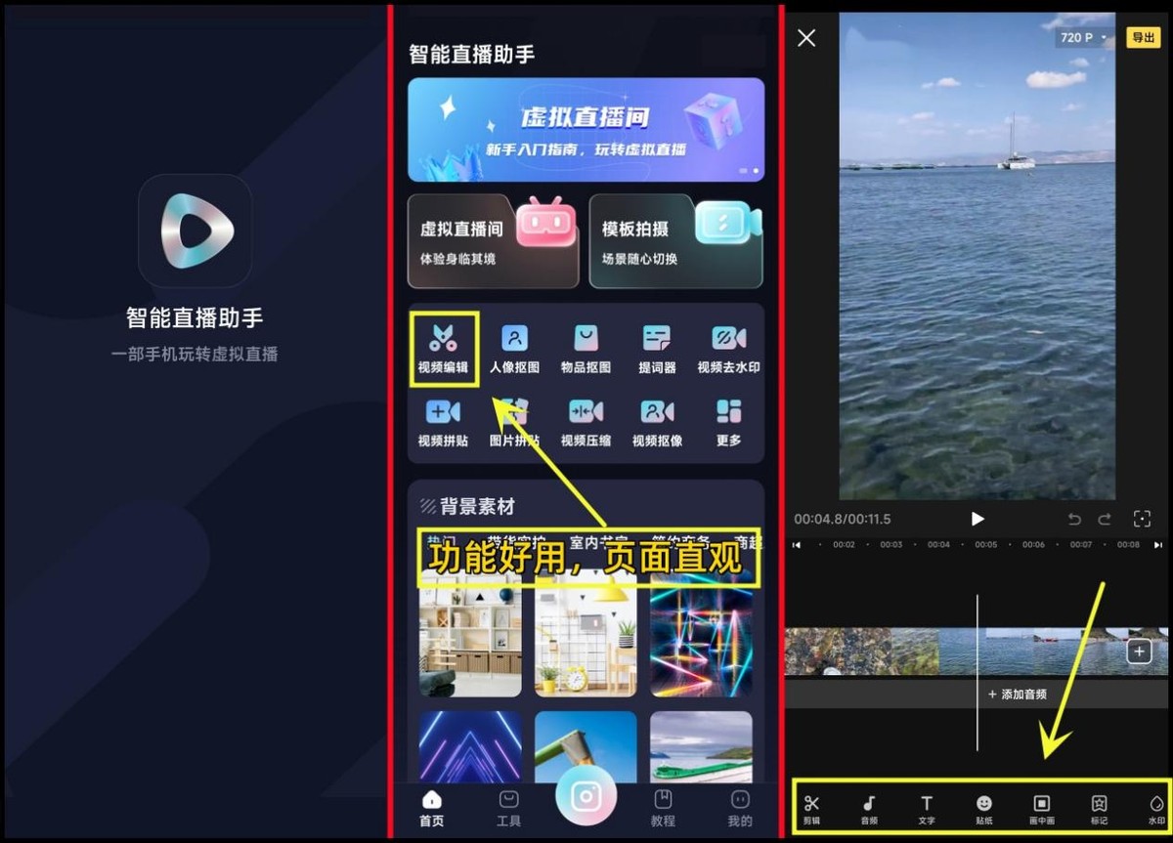The image size is (1173, 843).
Task: Start 视频压缩 video compression
Action: 586,422
